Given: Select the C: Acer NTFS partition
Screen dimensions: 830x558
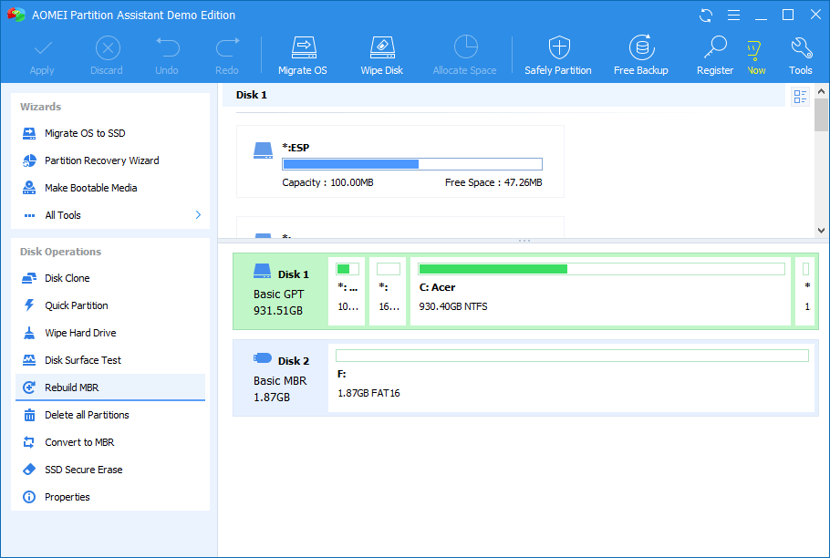Looking at the screenshot, I should pos(601,292).
